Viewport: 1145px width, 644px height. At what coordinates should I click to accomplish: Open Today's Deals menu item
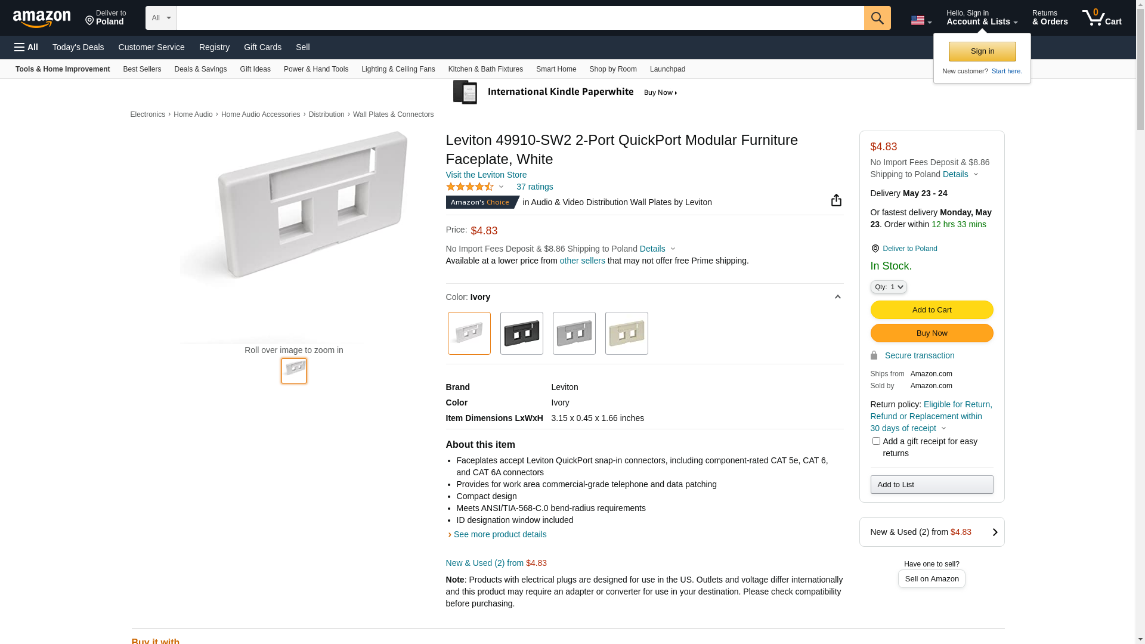(x=78, y=47)
